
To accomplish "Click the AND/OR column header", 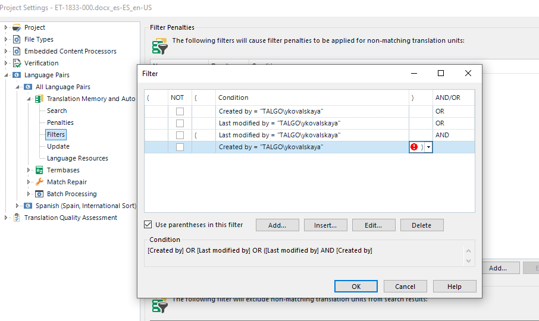I will pos(453,97).
